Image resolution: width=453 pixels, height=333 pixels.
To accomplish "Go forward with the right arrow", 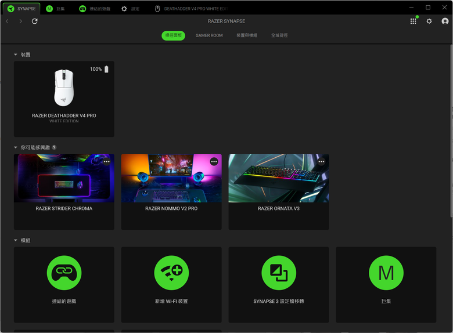I will (20, 21).
